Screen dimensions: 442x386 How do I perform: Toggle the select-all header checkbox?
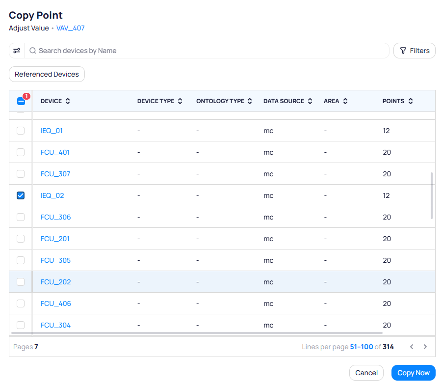pos(21,101)
